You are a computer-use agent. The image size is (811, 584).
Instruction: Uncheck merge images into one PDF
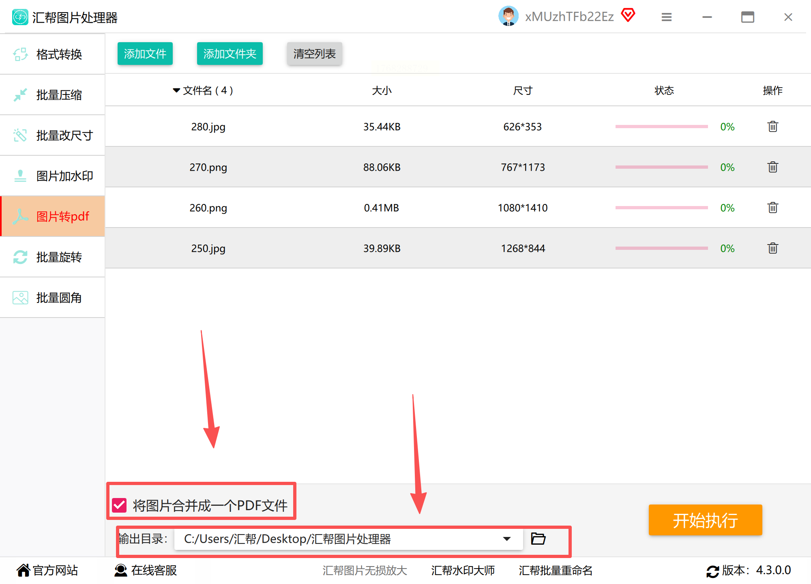[x=120, y=505]
